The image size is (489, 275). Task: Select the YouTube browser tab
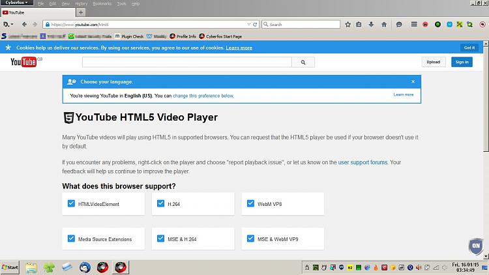pos(38,12)
